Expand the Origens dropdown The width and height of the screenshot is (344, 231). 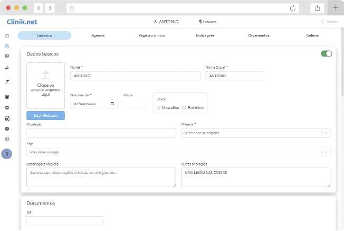326,133
